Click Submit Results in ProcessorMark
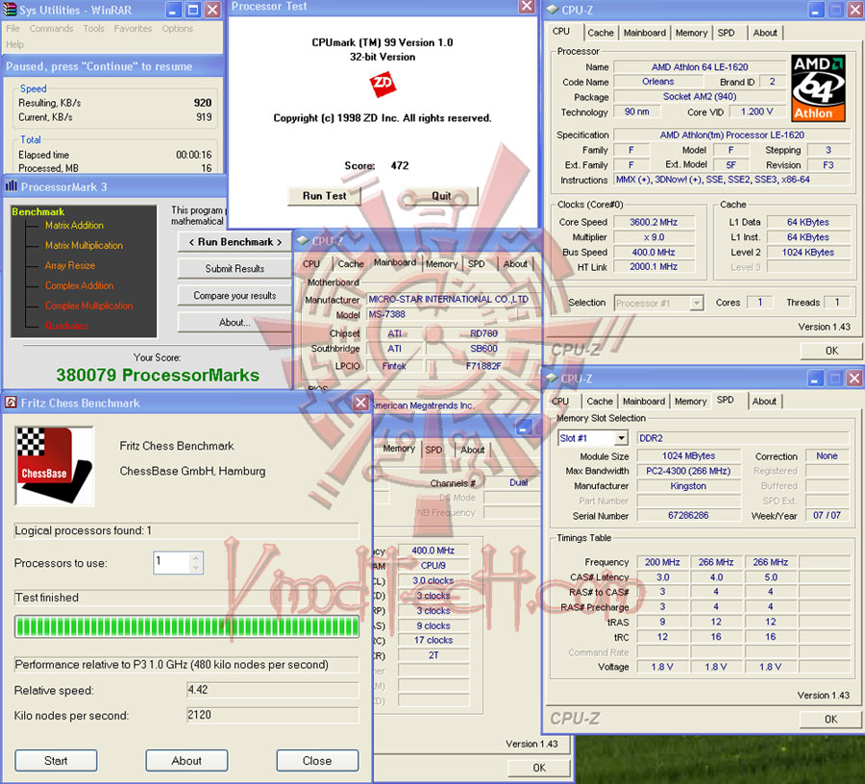This screenshot has width=865, height=784. [235, 268]
